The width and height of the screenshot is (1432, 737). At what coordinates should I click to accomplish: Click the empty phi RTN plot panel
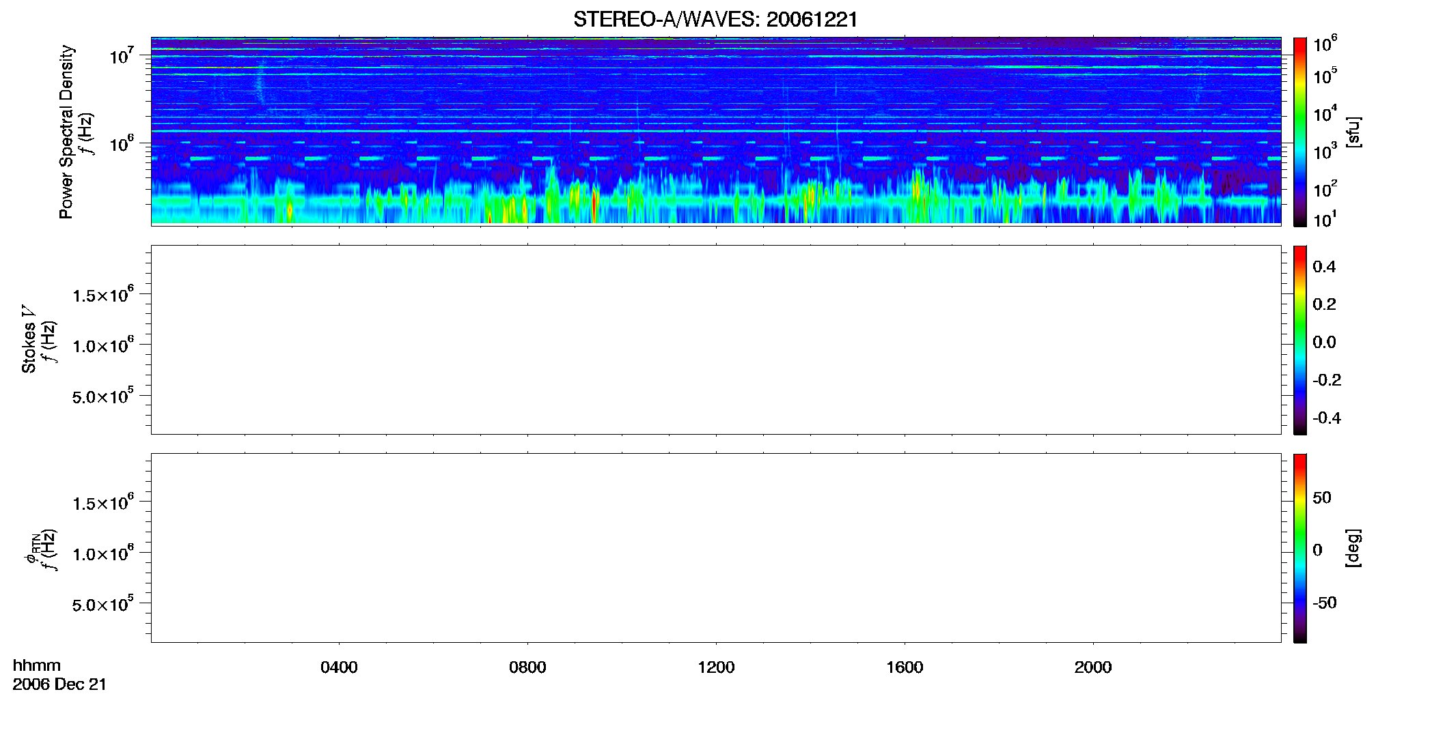tap(716, 548)
